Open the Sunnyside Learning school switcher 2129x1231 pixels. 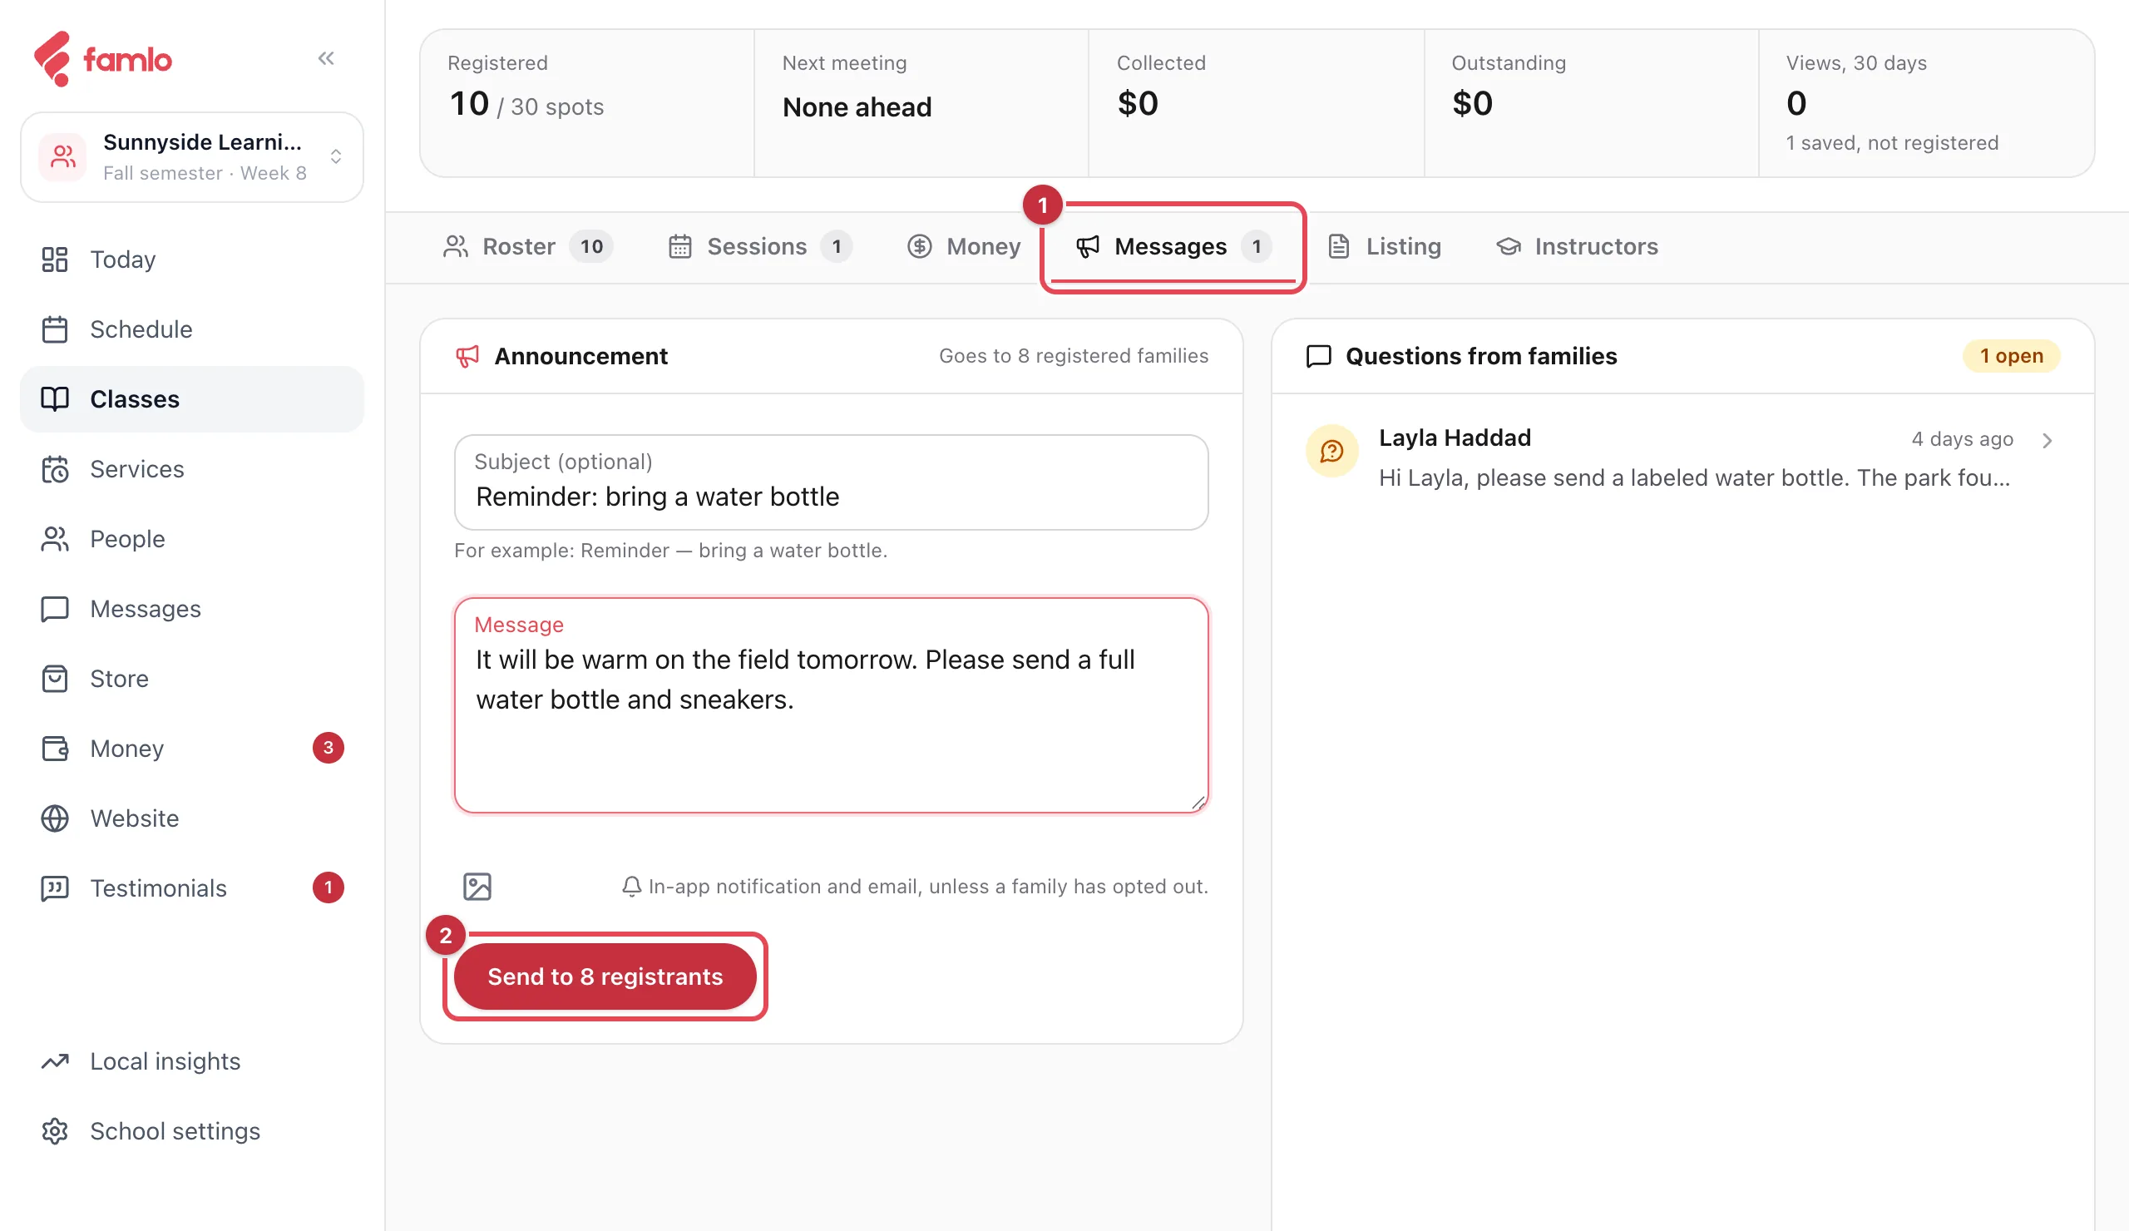(192, 157)
